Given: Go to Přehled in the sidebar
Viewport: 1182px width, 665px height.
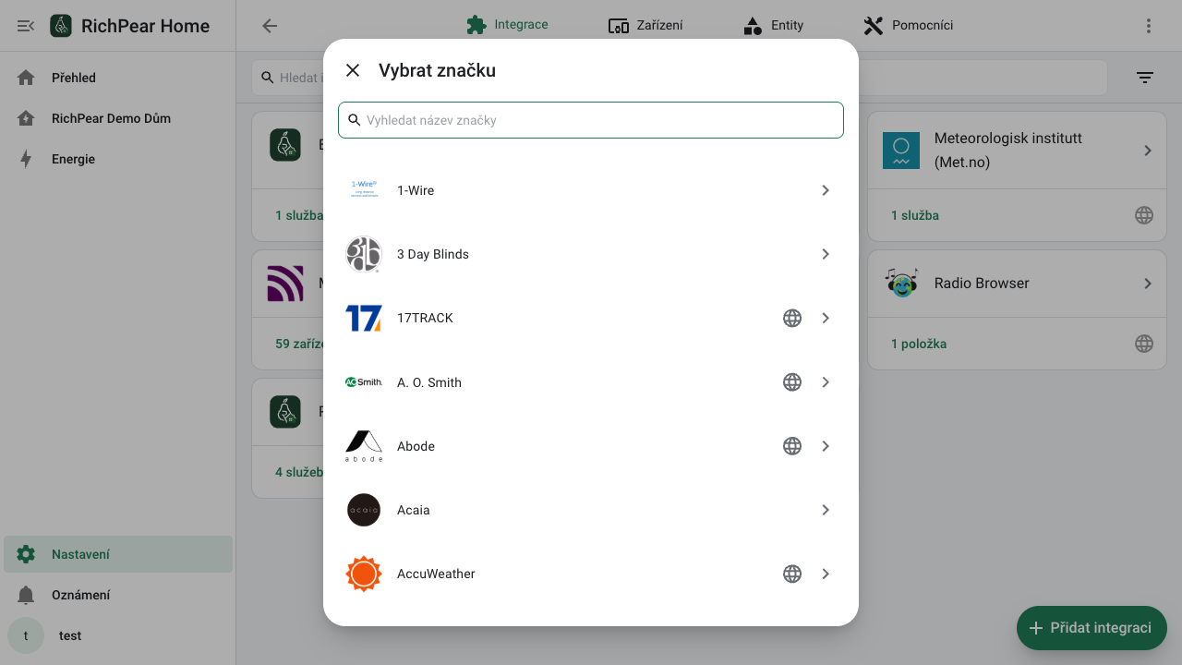Looking at the screenshot, I should pos(118,78).
